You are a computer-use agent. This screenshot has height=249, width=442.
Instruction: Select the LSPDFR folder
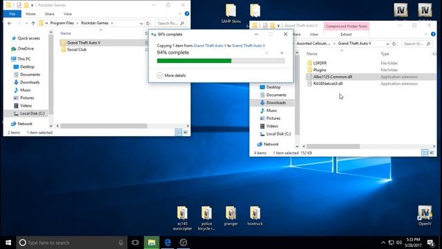[320, 63]
